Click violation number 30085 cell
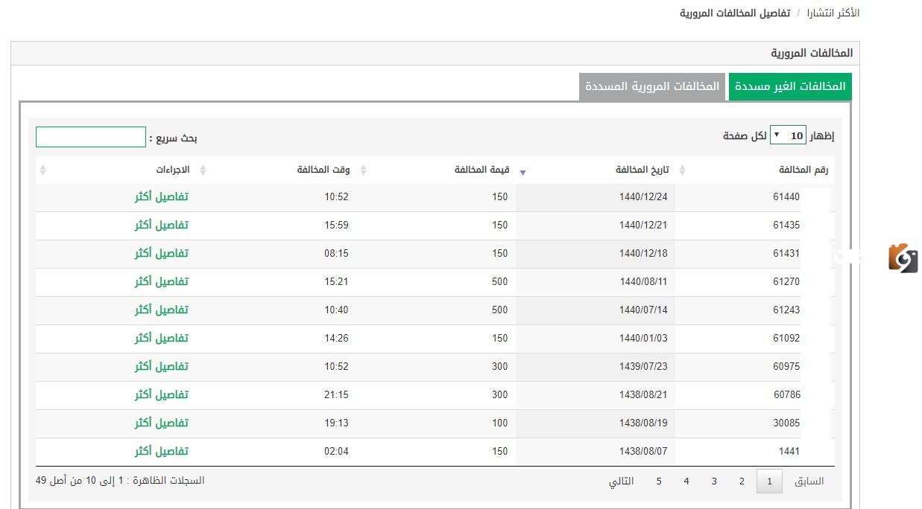Viewport: 922px width, 509px height. 786,423
